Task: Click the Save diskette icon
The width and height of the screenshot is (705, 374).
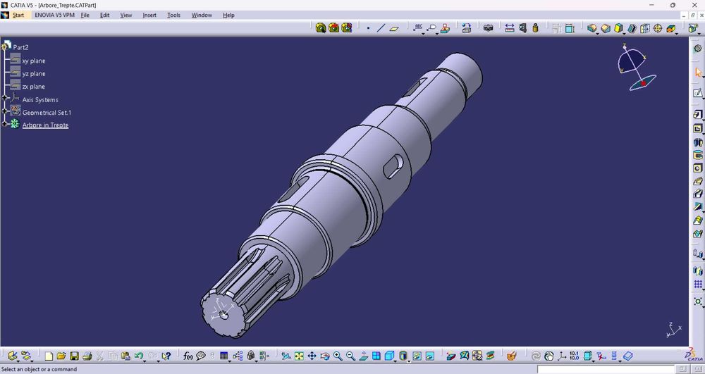Action: (74, 356)
